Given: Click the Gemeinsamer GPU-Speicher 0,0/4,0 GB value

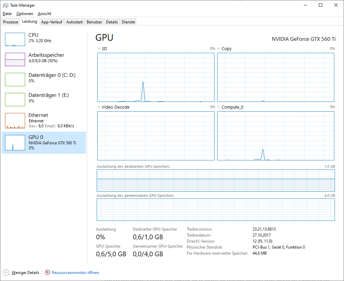Looking at the screenshot, I should click(x=148, y=254).
